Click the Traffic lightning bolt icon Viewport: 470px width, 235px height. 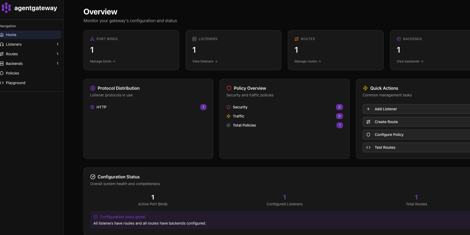(x=228, y=116)
